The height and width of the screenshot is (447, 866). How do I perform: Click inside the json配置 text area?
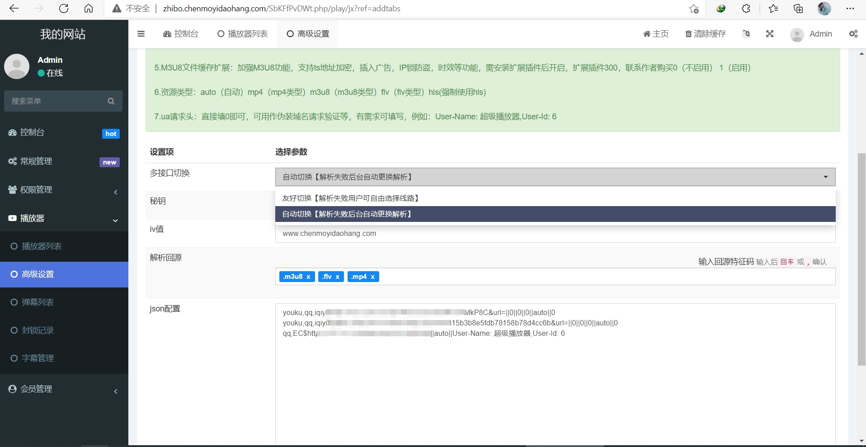tap(555, 389)
